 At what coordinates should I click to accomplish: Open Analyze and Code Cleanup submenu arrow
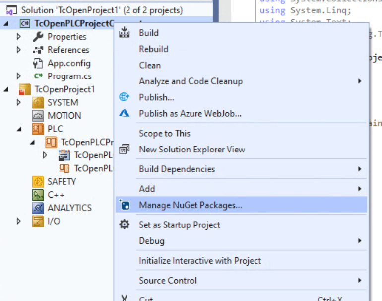360,81
